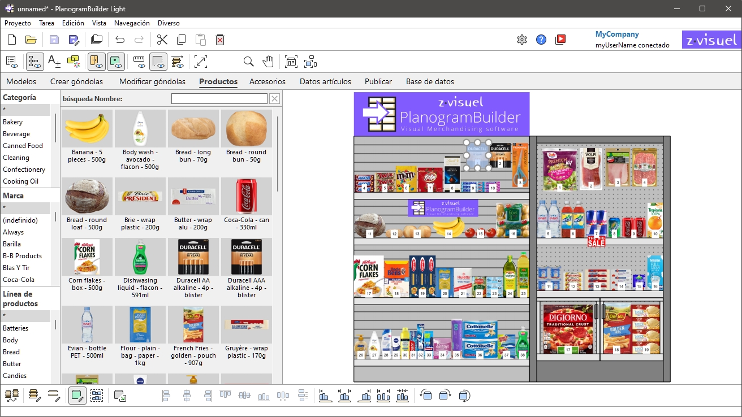Undo the last action

[x=120, y=40]
